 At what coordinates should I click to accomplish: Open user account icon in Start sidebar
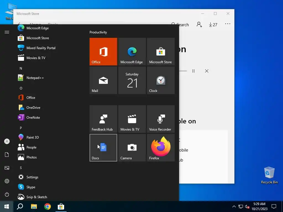pyautogui.click(x=7, y=141)
